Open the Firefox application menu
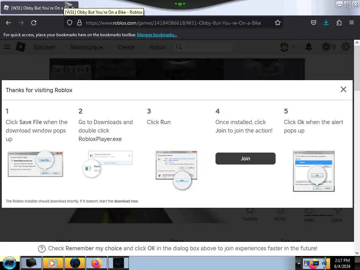The height and width of the screenshot is (270, 360). (x=352, y=22)
